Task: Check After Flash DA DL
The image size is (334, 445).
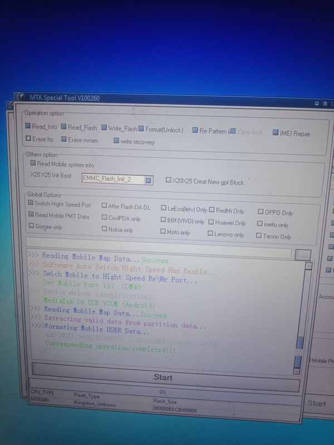Action: pyautogui.click(x=104, y=205)
